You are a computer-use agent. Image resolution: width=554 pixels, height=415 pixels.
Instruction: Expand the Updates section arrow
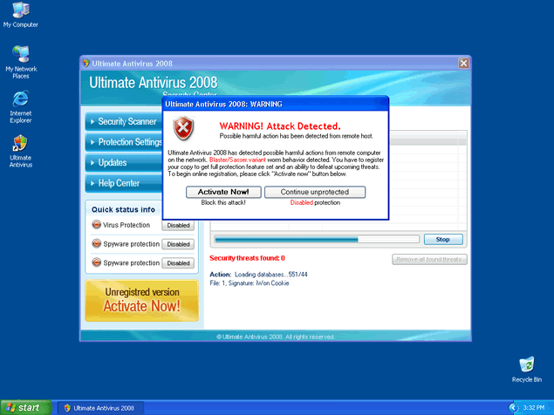click(92, 163)
